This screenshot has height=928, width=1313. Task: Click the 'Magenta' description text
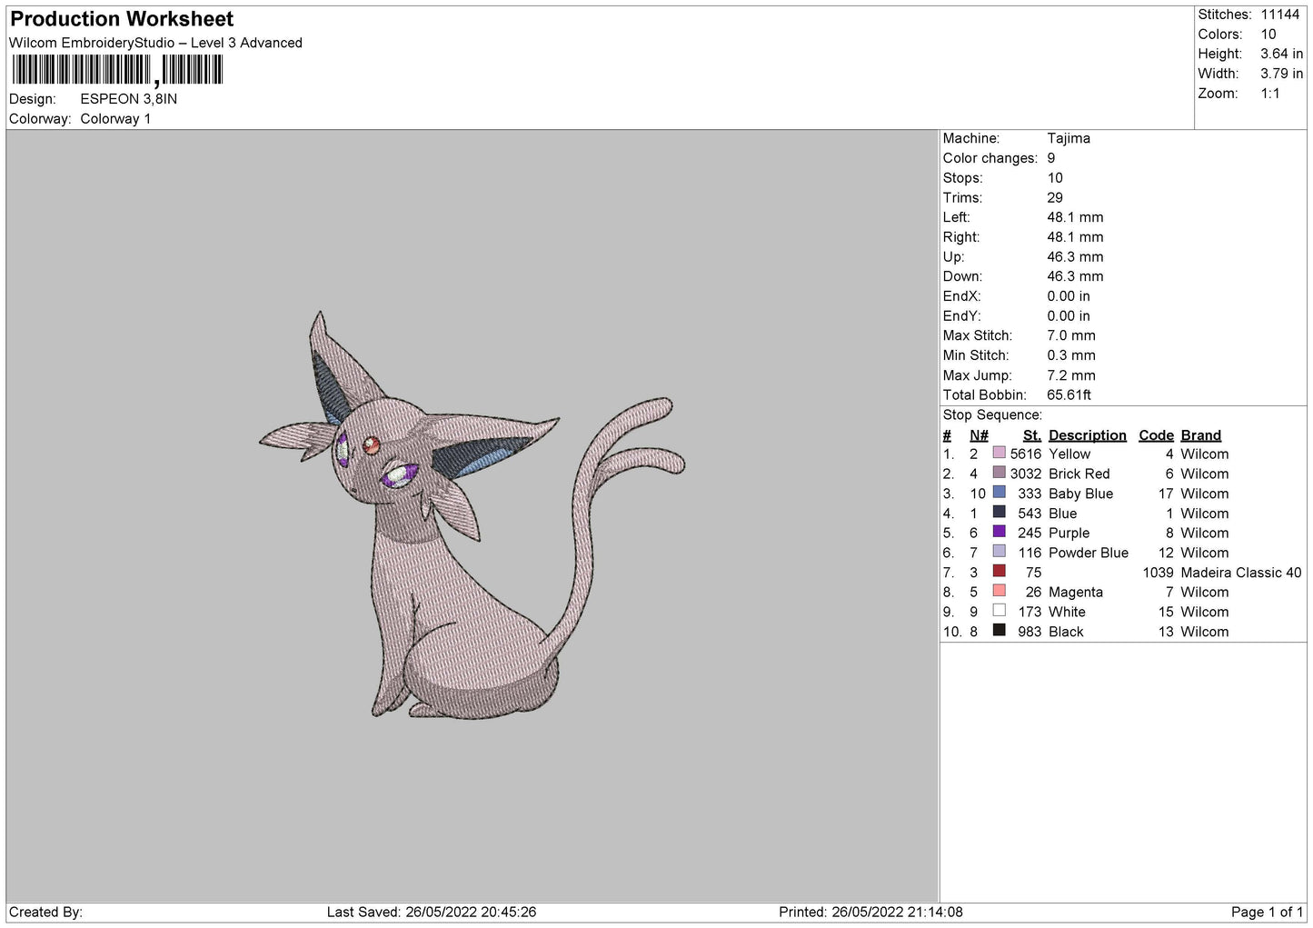[x=1076, y=592]
